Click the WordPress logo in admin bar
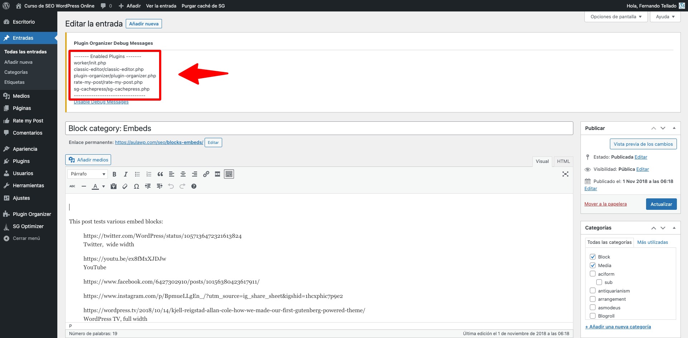 click(6, 6)
